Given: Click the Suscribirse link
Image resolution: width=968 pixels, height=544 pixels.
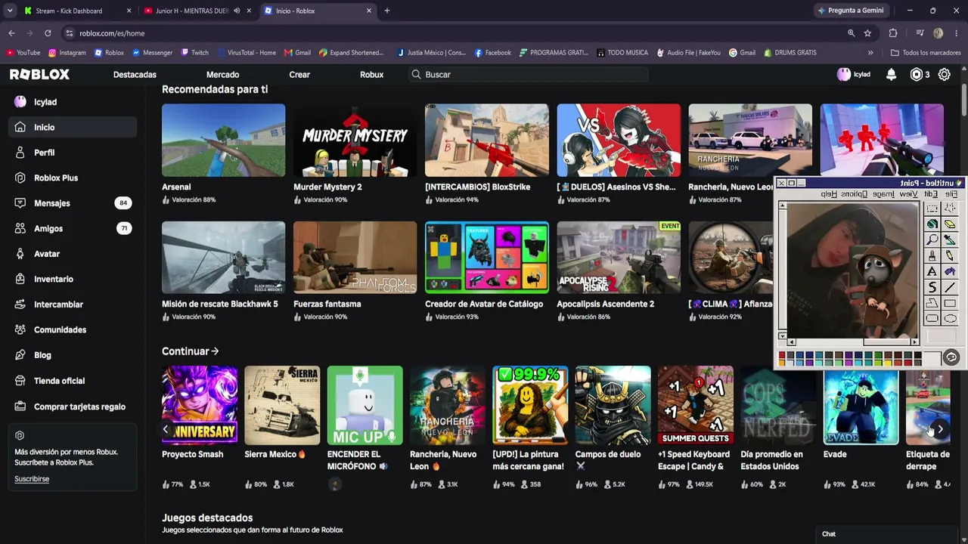Looking at the screenshot, I should click(32, 479).
